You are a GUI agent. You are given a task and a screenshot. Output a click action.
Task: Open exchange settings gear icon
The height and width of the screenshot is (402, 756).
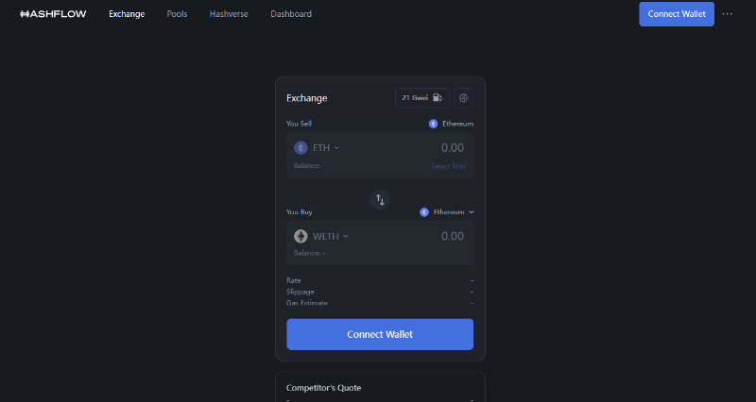coord(463,98)
